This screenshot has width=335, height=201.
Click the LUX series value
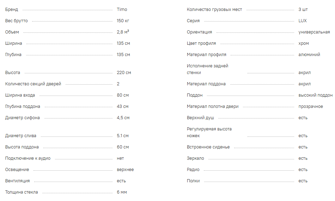[x=303, y=21]
